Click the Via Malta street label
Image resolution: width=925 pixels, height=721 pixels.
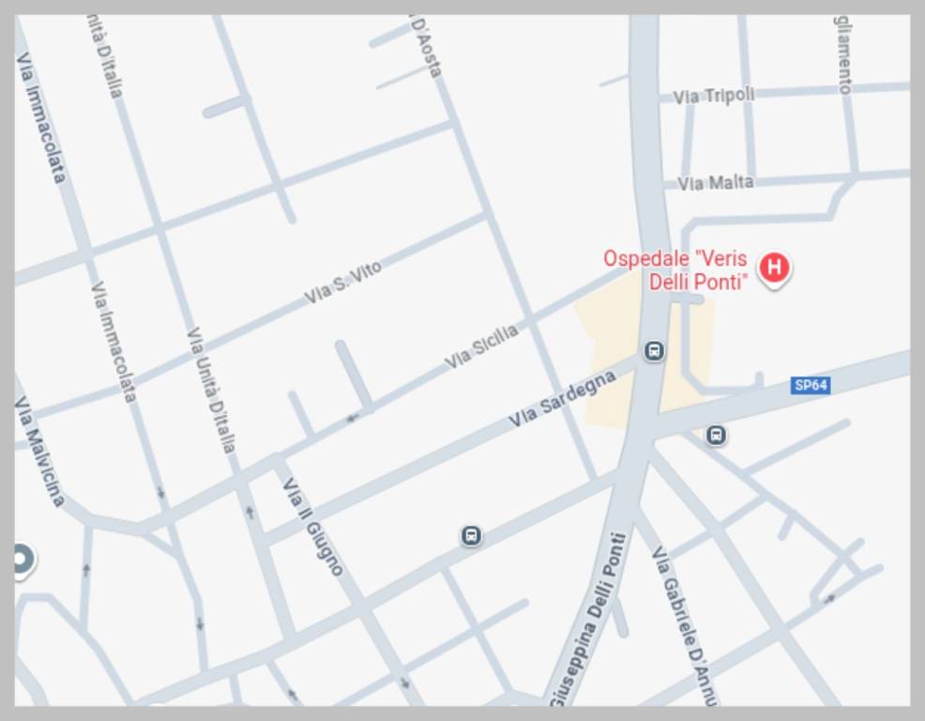[715, 183]
